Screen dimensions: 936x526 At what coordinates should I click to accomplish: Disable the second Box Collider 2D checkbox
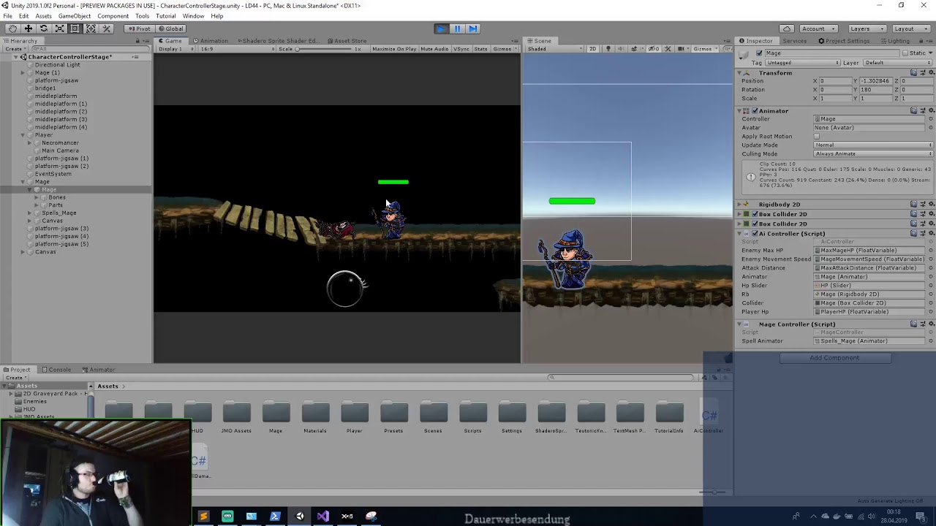tap(755, 224)
